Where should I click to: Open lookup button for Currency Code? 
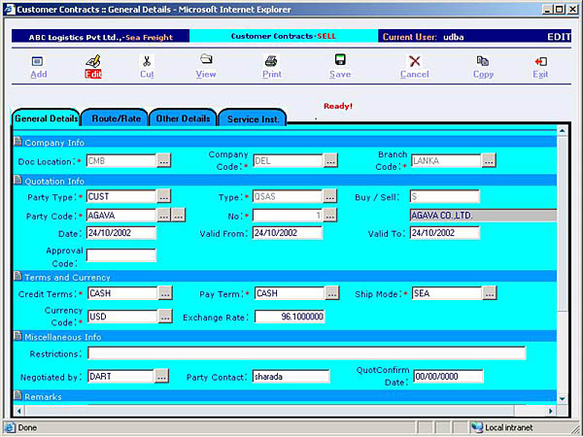tap(165, 317)
